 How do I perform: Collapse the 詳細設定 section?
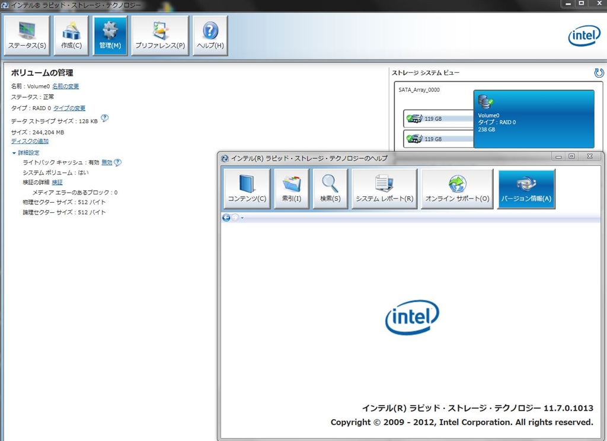[14, 153]
